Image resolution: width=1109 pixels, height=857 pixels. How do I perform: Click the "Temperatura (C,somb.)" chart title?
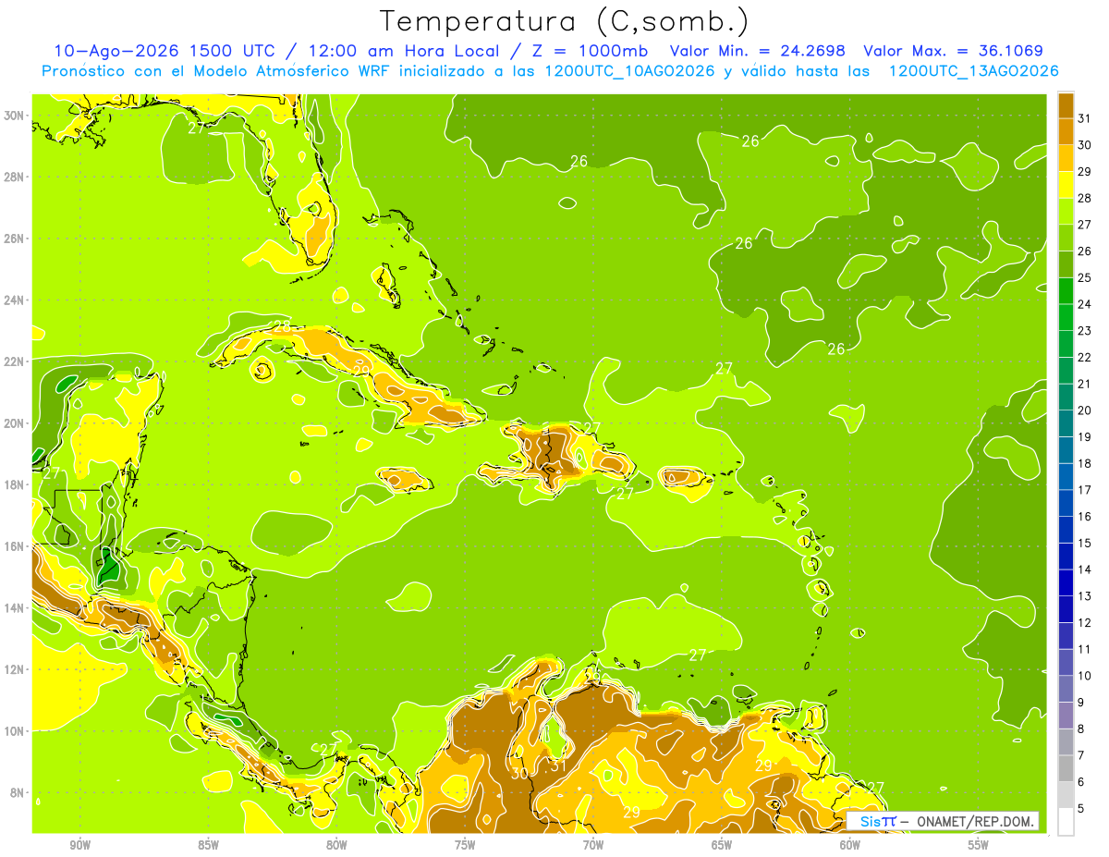565,20
